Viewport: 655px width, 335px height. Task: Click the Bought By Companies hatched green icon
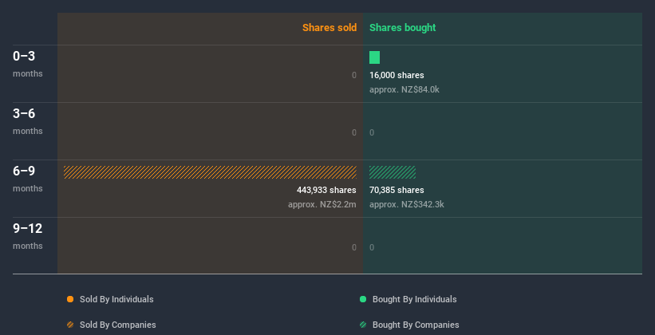pos(363,325)
